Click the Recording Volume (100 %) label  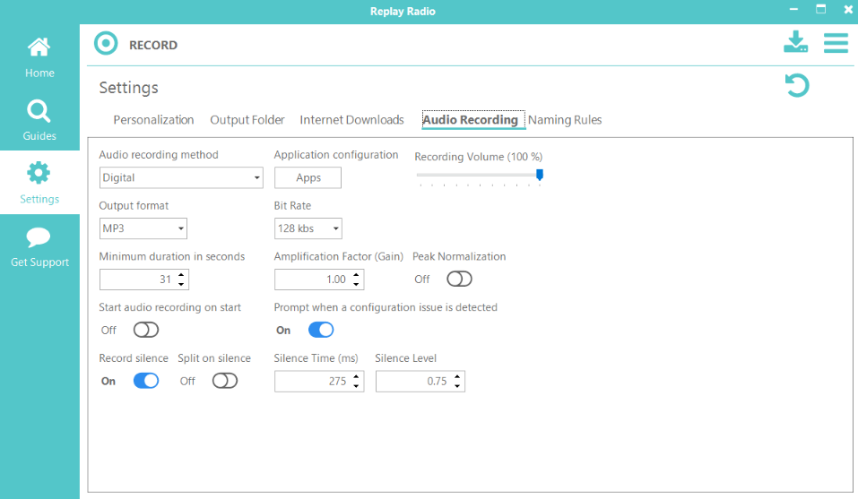point(478,157)
